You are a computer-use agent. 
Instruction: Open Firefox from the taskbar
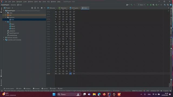click(x=104, y=94)
